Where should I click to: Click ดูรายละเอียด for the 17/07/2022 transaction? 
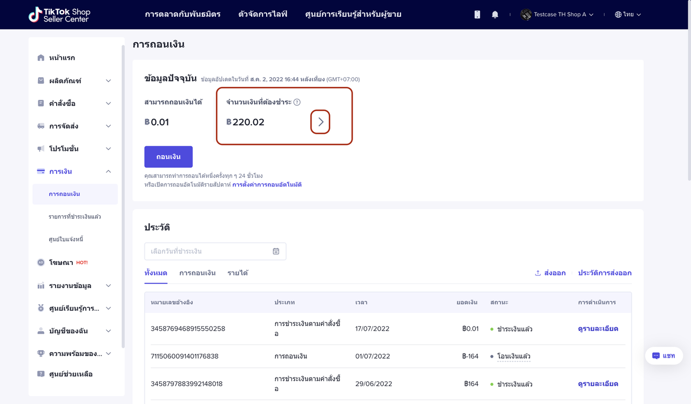[598, 328]
